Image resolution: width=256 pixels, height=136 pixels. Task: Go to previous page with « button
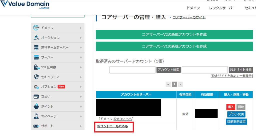tap(168, 84)
